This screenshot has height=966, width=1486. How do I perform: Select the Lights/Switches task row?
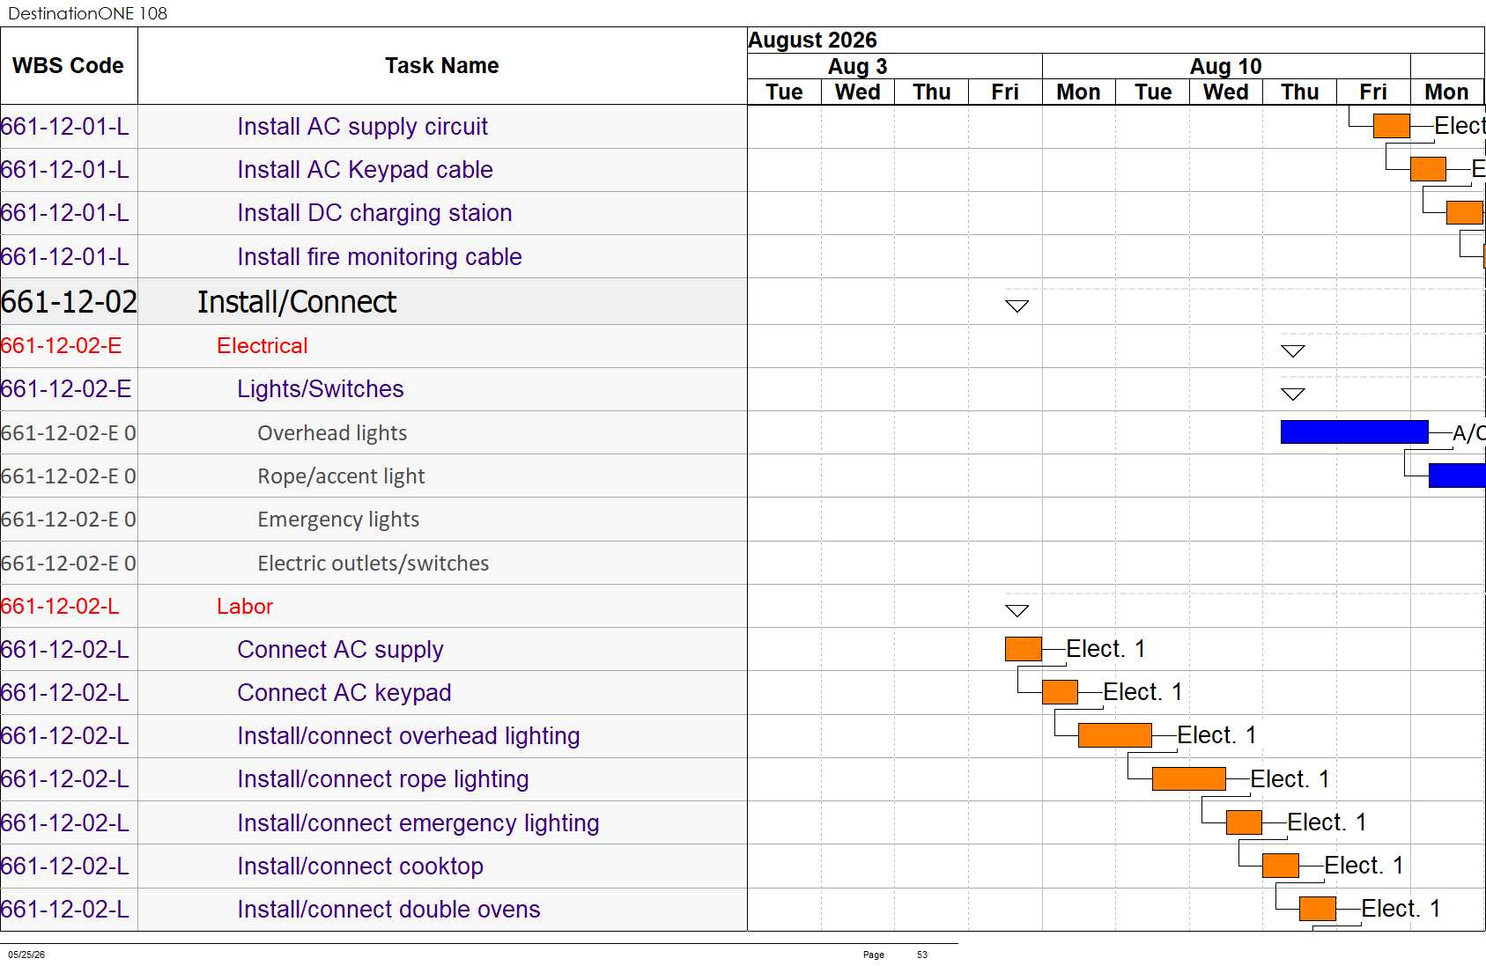(x=373, y=389)
